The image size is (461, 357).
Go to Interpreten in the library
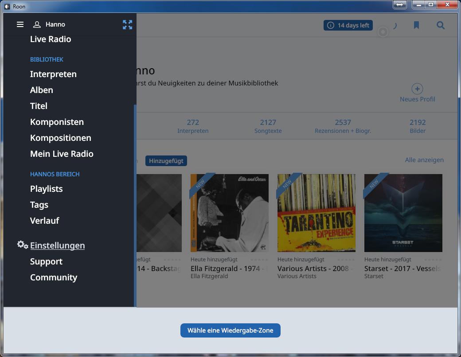pyautogui.click(x=53, y=74)
